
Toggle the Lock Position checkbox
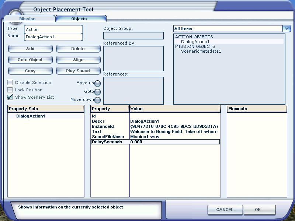(10, 90)
